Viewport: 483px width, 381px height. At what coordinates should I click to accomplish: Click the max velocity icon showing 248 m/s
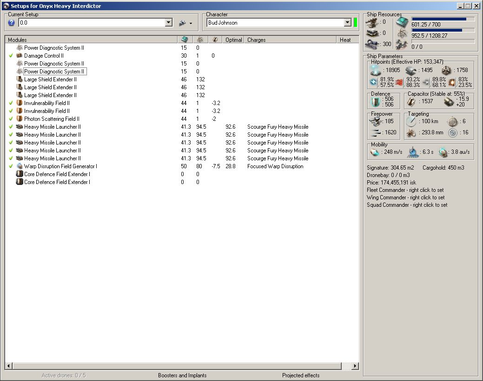pos(374,152)
